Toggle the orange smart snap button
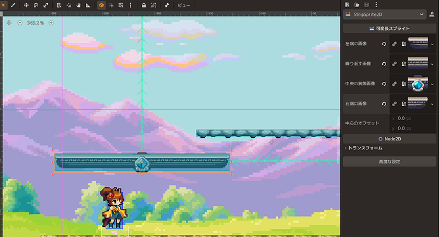Viewport: 439px width, 237px height. click(101, 5)
